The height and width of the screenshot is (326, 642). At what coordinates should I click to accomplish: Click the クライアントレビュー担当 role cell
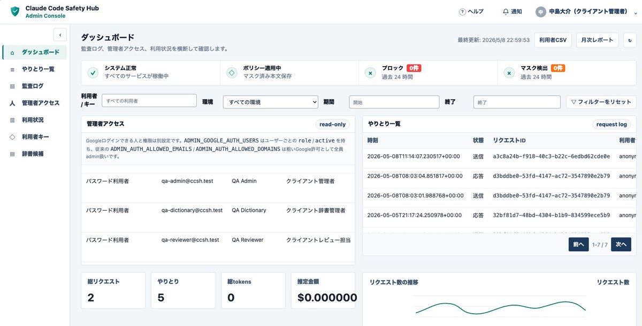[x=318, y=240]
